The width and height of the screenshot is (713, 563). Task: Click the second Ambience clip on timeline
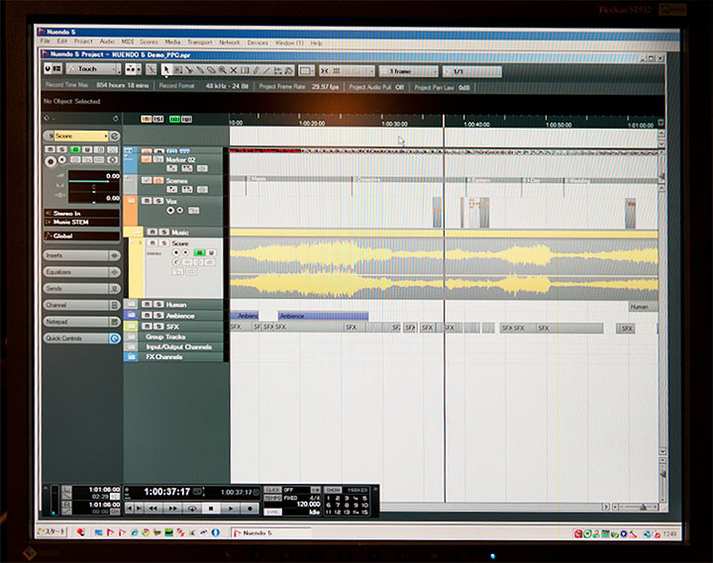point(323,316)
